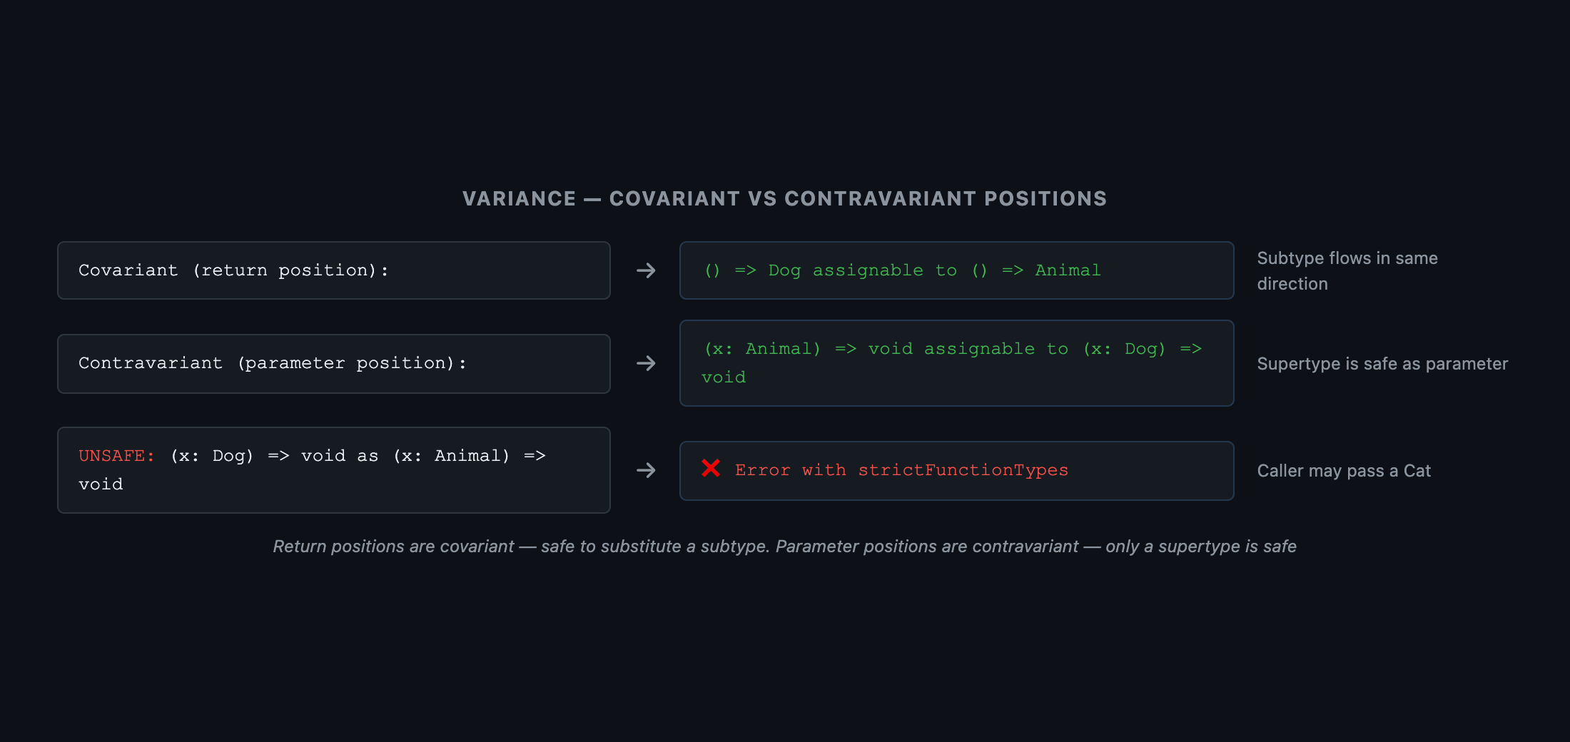The image size is (1570, 742).
Task: Select the Covariant (return position) box
Action: pos(334,270)
